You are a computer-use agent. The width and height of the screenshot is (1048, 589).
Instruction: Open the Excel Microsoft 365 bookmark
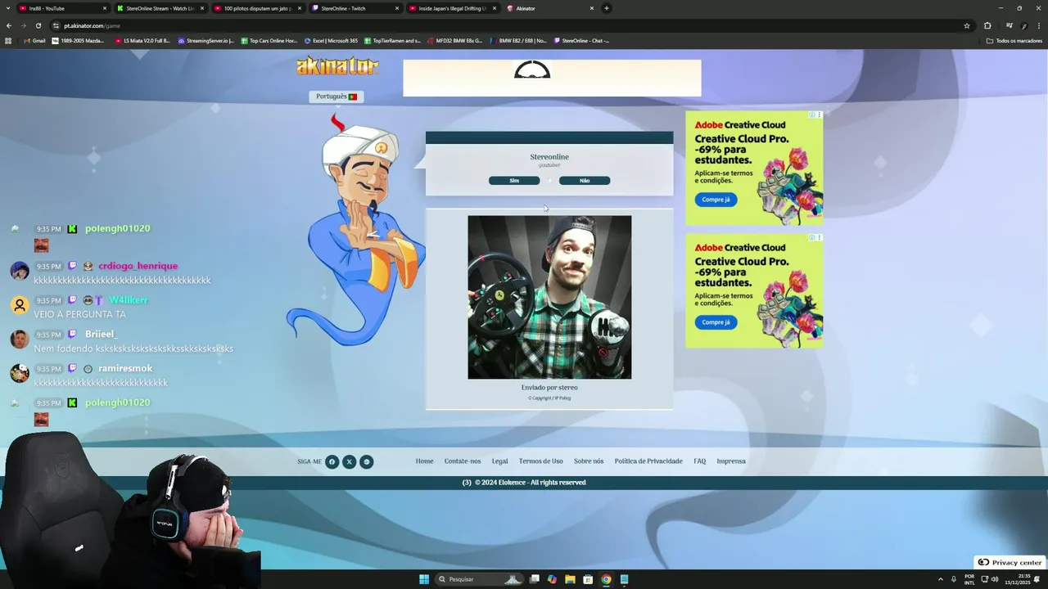tap(332, 41)
